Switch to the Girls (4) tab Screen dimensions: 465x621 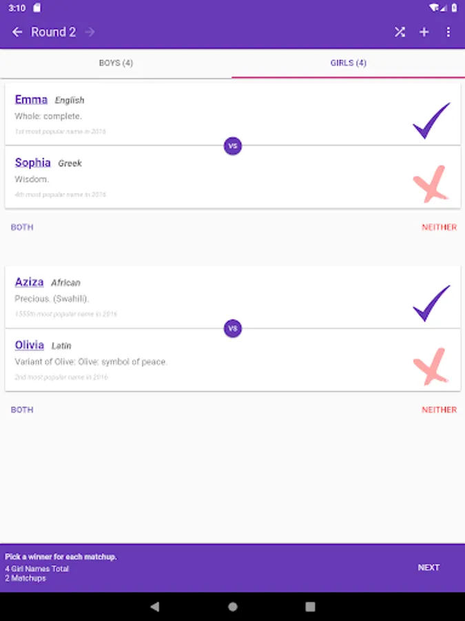(348, 63)
